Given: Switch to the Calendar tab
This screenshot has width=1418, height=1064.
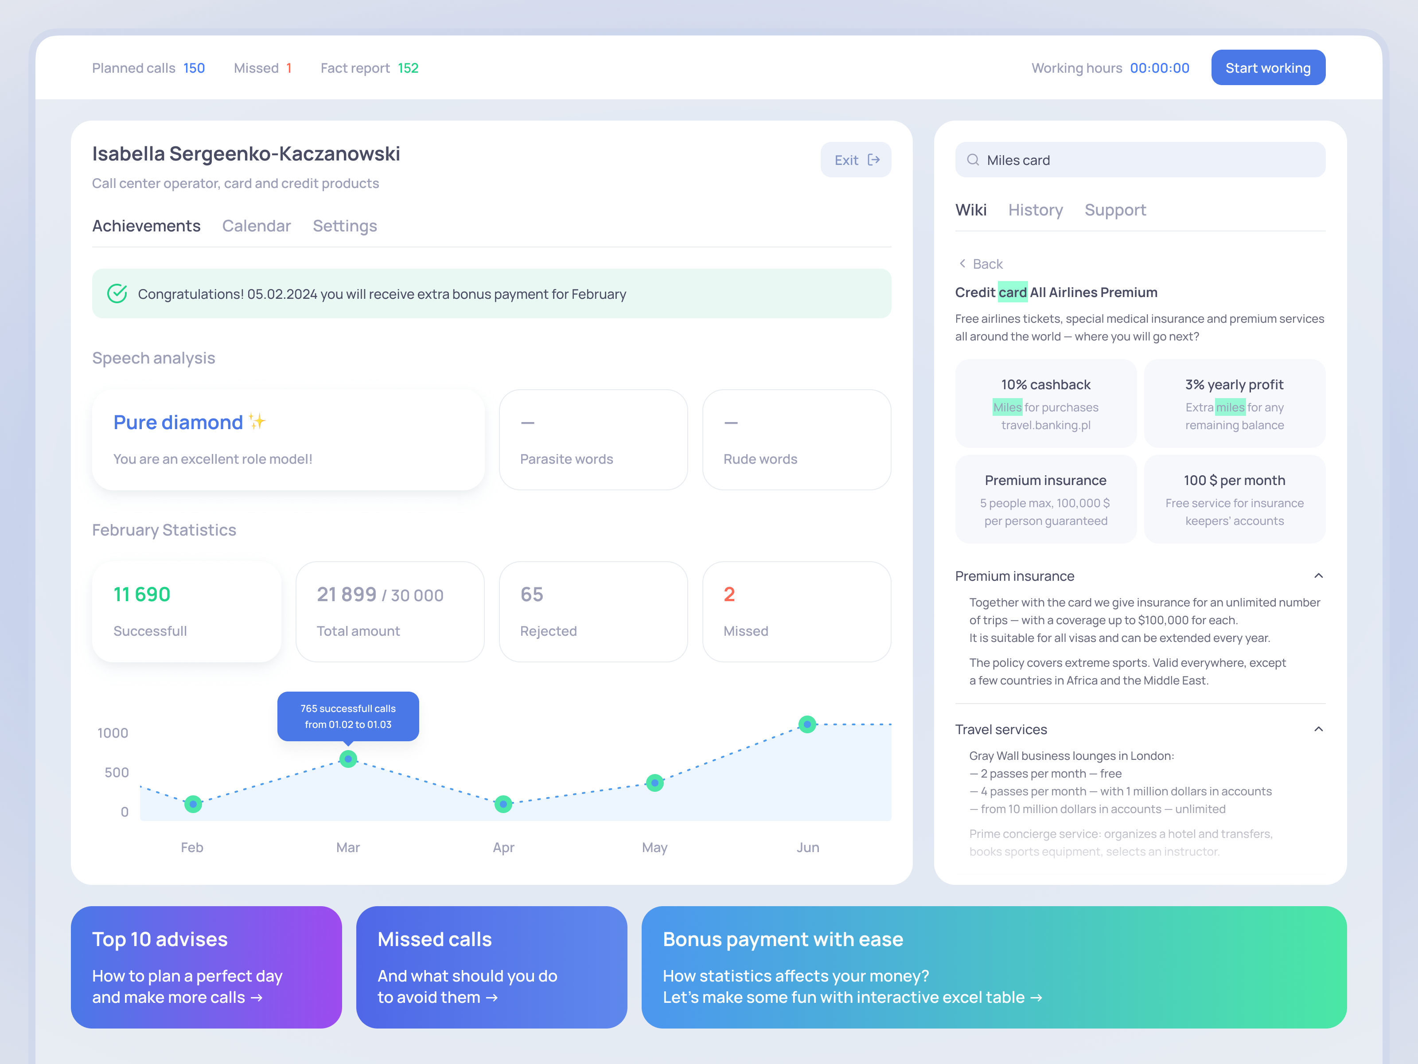Looking at the screenshot, I should pyautogui.click(x=257, y=226).
